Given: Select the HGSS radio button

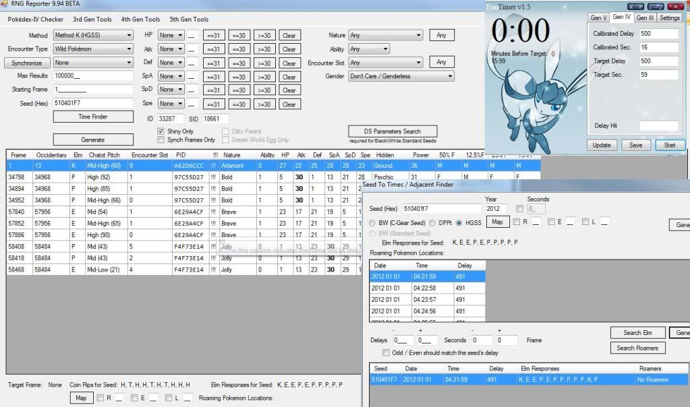Looking at the screenshot, I should pyautogui.click(x=459, y=223).
